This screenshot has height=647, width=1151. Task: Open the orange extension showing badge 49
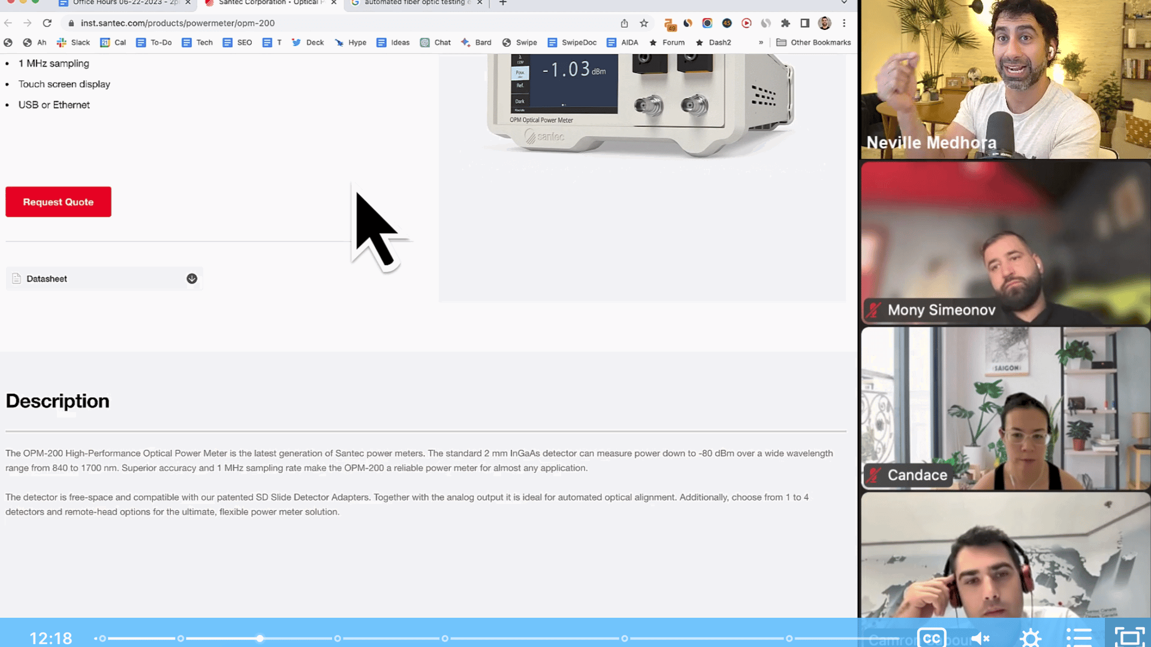[x=670, y=24]
